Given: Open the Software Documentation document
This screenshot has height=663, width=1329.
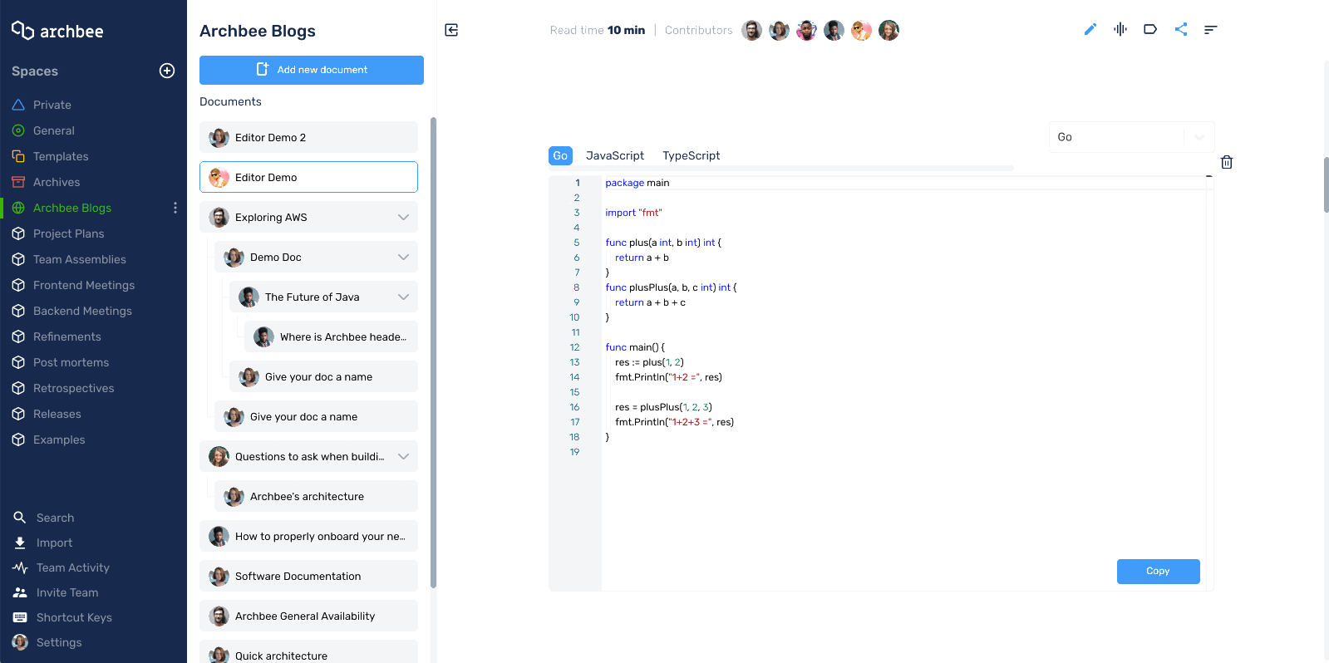Looking at the screenshot, I should pos(308,576).
